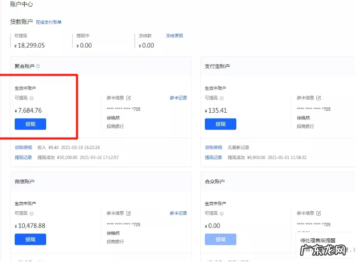Select 收入 ¥9.40 record text
The height and width of the screenshot is (264, 364).
[69, 147]
